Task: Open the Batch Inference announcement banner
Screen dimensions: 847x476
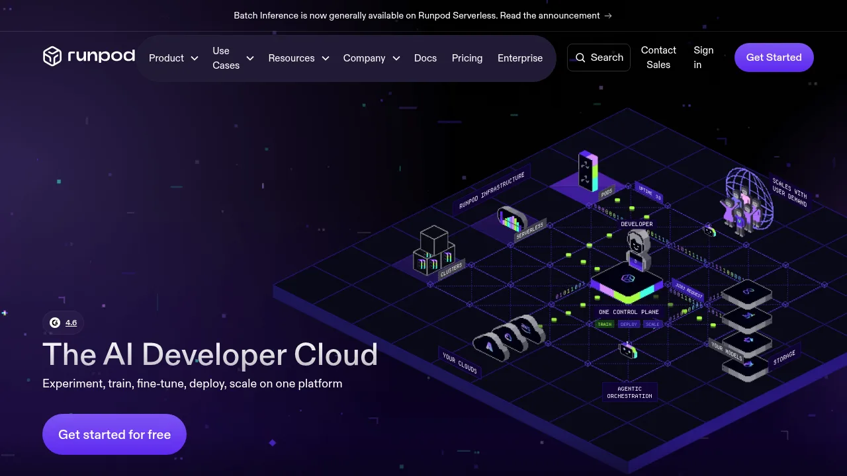Action: [423, 15]
